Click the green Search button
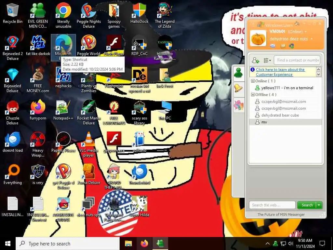 pos(307,205)
